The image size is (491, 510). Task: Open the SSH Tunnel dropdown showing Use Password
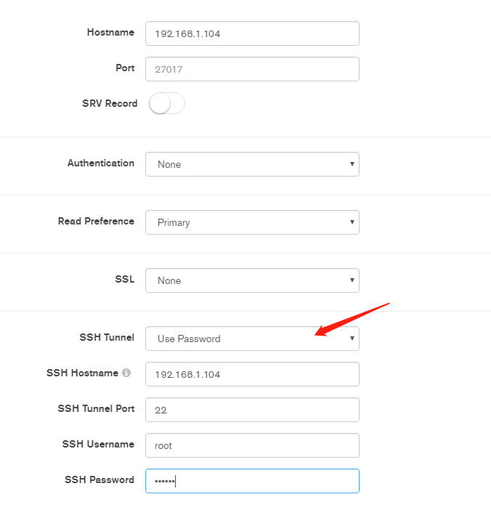[x=252, y=339]
